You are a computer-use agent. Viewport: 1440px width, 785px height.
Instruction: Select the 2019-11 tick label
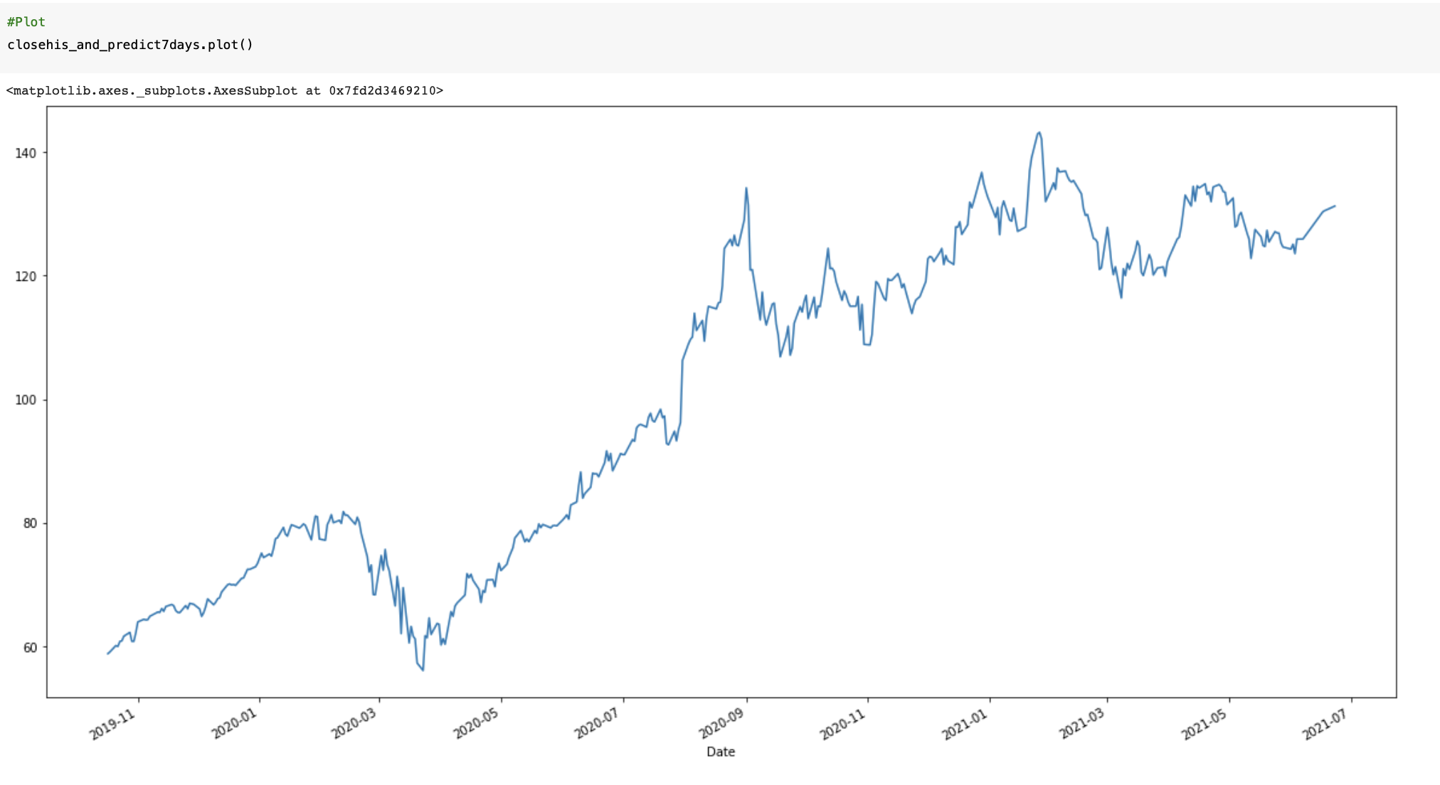click(x=110, y=723)
